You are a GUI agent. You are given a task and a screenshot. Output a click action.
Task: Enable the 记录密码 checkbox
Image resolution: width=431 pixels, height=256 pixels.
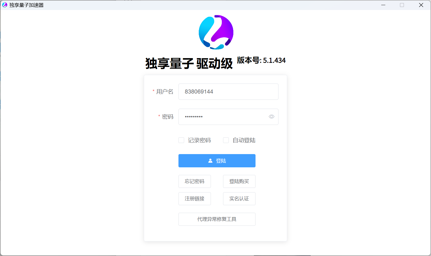coord(181,140)
